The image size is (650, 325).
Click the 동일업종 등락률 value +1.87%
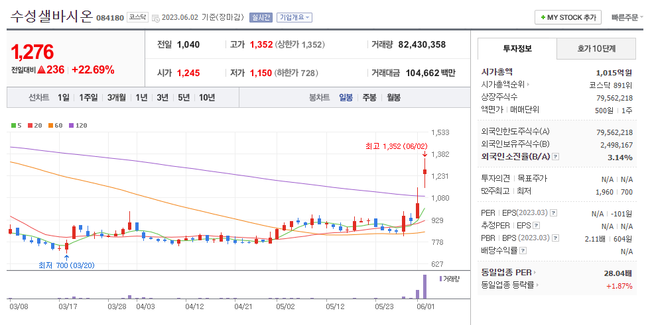(619, 286)
